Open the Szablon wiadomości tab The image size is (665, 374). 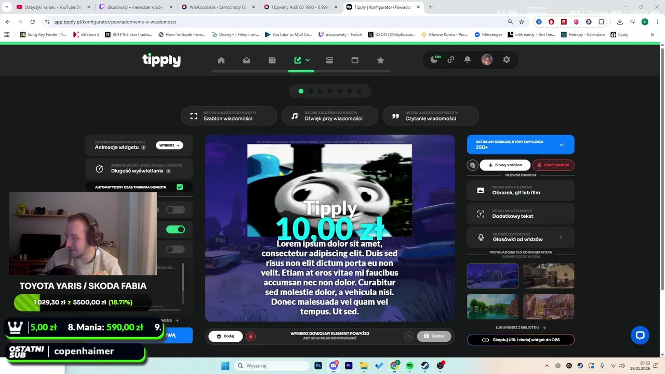[x=229, y=116]
